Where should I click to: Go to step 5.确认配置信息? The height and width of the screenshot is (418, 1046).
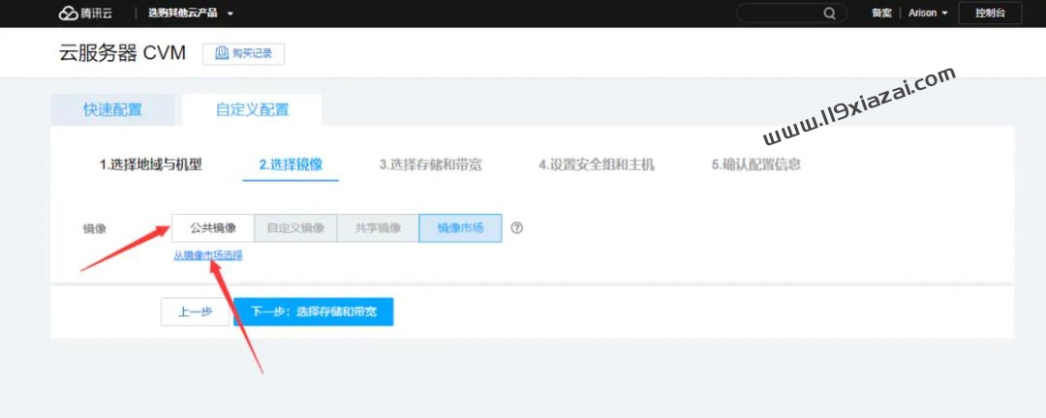click(756, 164)
